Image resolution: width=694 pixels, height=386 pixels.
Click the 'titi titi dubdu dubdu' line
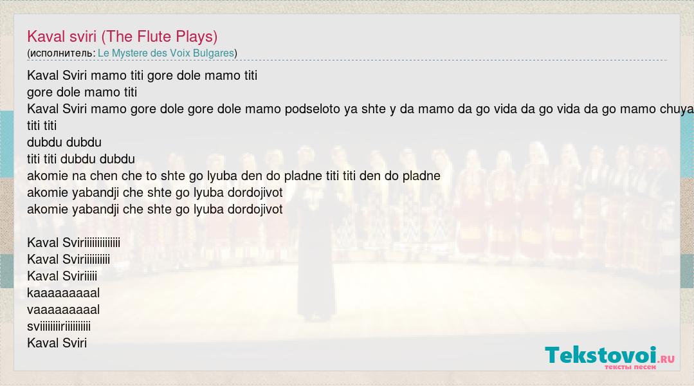click(x=81, y=159)
